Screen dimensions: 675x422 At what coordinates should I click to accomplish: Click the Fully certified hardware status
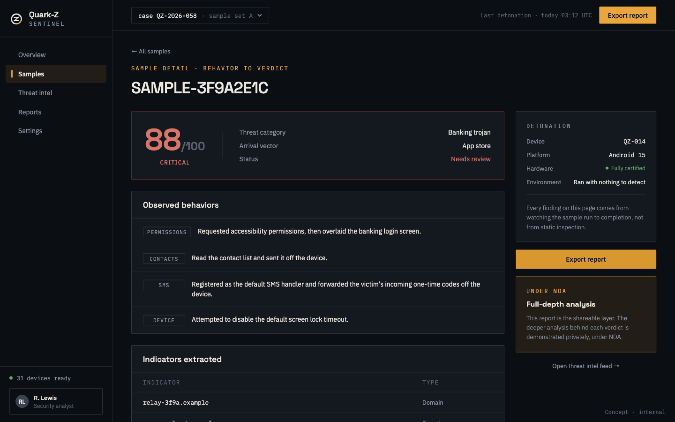click(x=625, y=168)
